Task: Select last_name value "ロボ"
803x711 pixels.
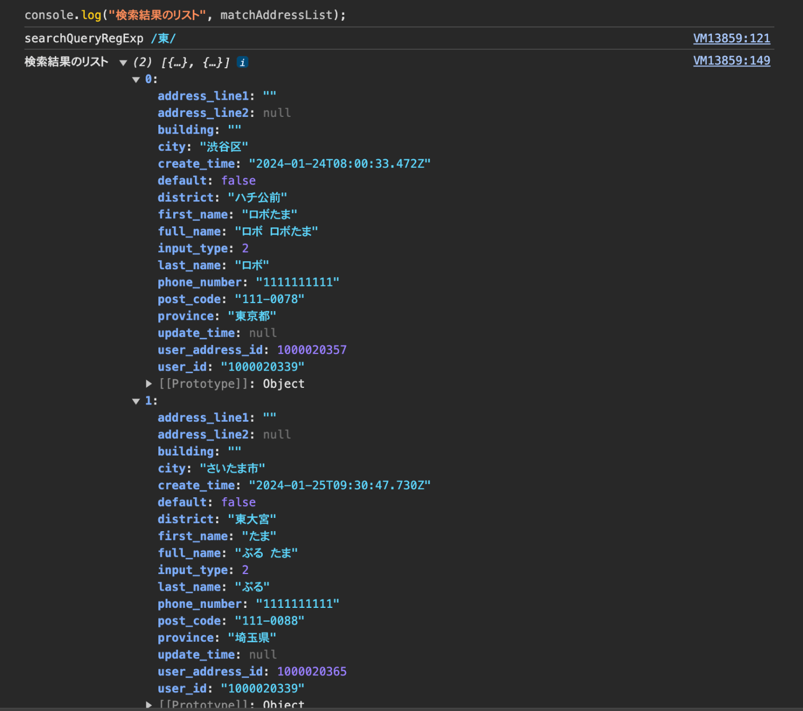Action: pos(252,265)
